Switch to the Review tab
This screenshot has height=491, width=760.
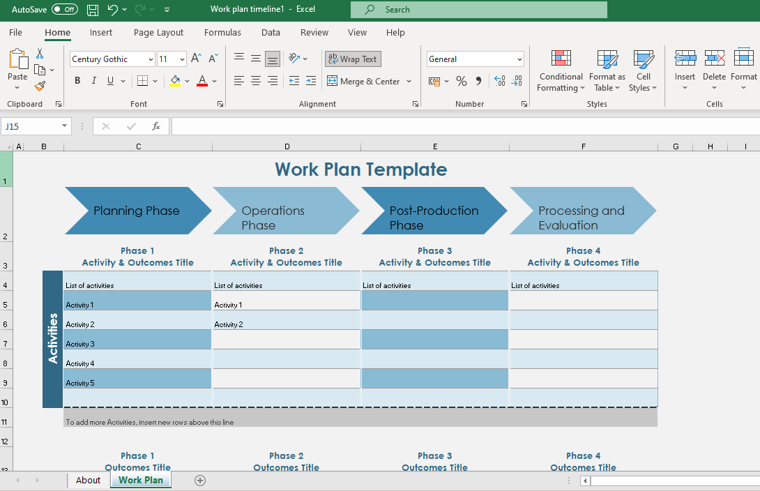[x=314, y=33]
